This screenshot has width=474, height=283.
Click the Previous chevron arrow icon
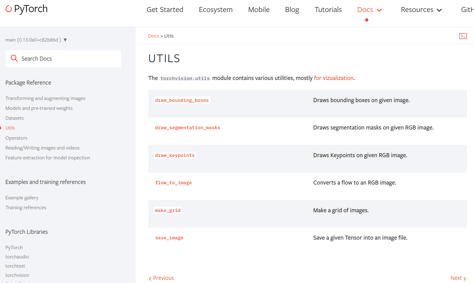point(150,278)
